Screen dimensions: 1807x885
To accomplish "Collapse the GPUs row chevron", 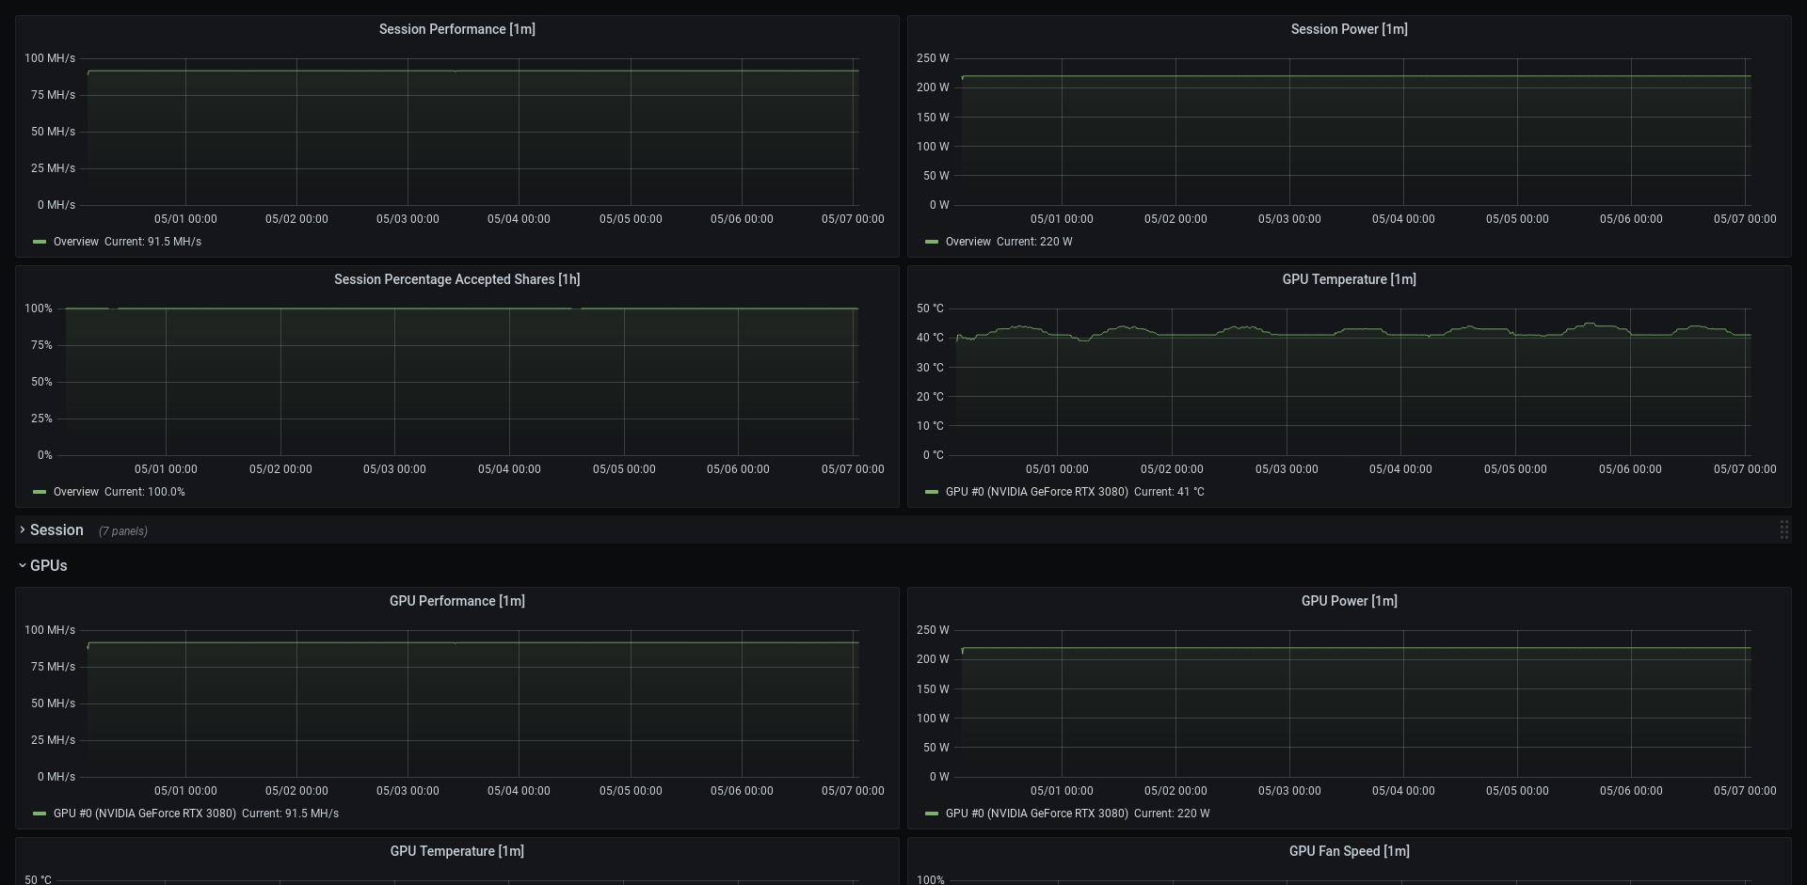I will (x=23, y=566).
